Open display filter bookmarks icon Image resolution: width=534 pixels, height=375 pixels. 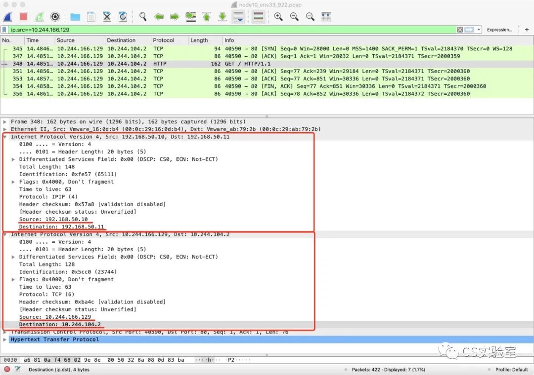[x=4, y=30]
